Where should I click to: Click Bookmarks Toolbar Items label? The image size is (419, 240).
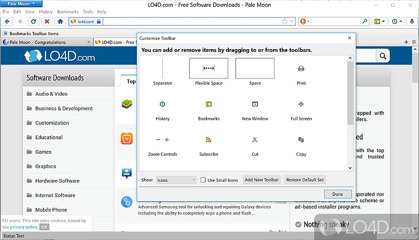pyautogui.click(x=34, y=33)
